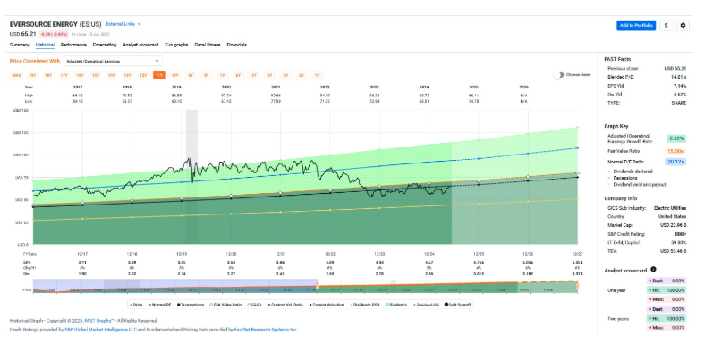The width and height of the screenshot is (705, 352).
Task: Select the 7Y time range
Action: [222, 75]
